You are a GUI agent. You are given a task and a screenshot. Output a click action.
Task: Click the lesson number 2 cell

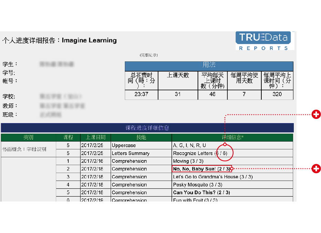[x=68, y=169]
